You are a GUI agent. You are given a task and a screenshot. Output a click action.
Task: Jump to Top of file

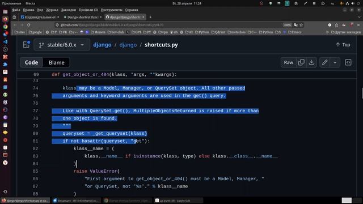tap(343, 45)
